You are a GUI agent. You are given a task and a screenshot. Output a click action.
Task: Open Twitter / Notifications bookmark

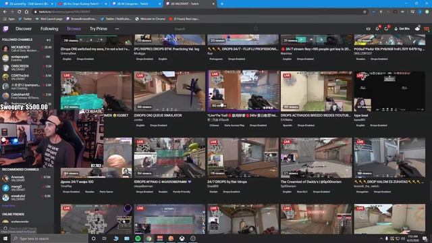tap(116, 19)
